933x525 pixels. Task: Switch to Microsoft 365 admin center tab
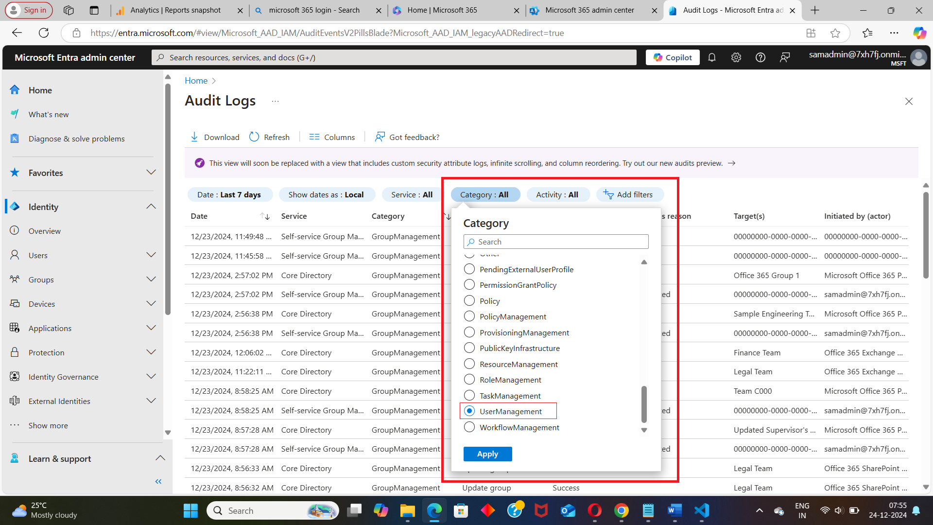tap(589, 10)
